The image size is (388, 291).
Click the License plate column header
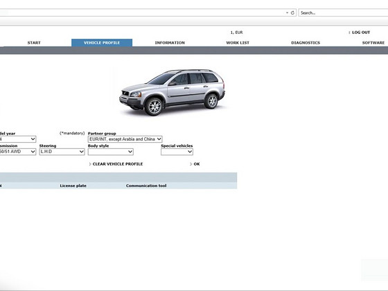73,186
